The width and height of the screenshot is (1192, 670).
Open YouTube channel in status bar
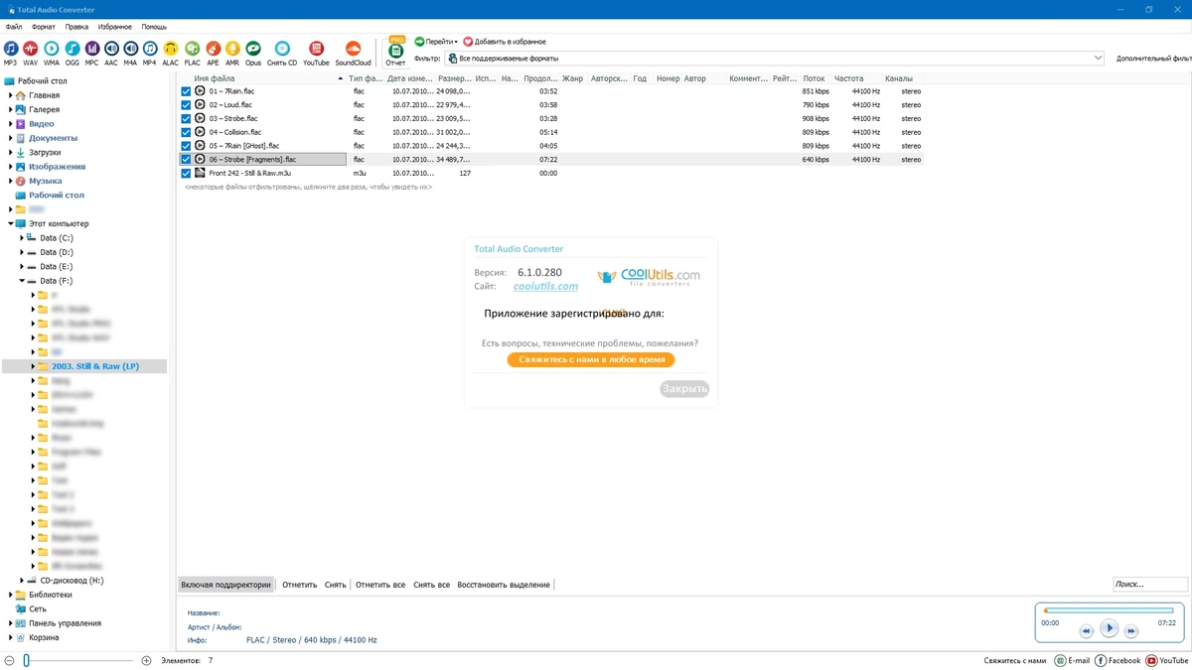(1166, 660)
